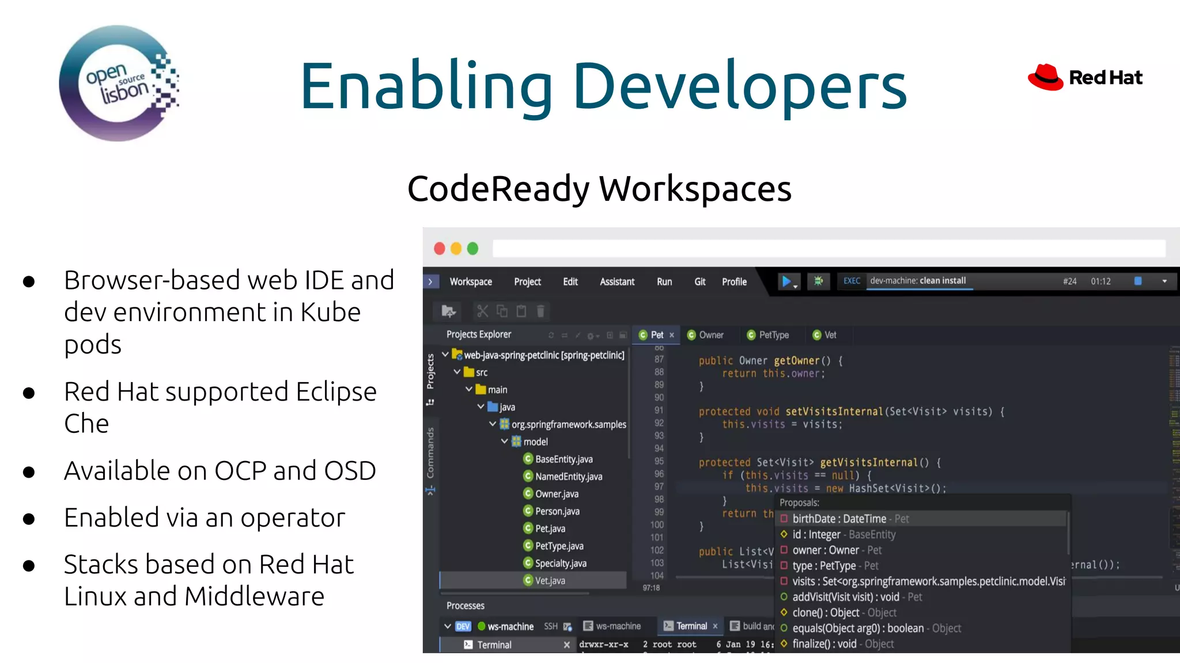Screen dimensions: 1180x663
Task: Collapse the ws-machine DEV process node
Action: 447,626
